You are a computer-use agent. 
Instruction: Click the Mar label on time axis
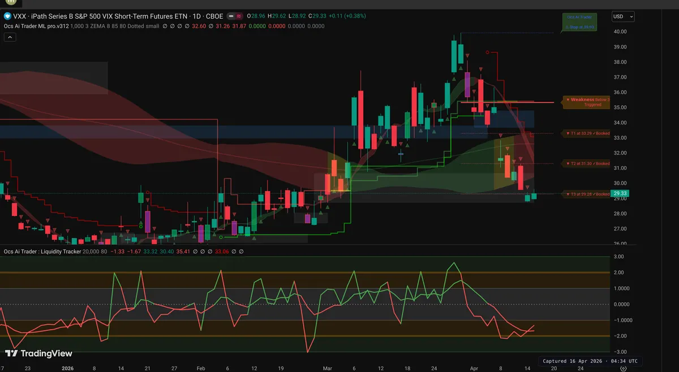pyautogui.click(x=329, y=367)
